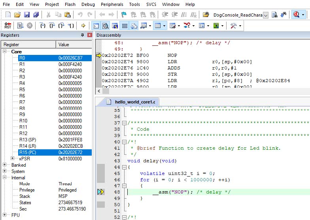
Task: Click the Save file icon
Action: [27, 15]
